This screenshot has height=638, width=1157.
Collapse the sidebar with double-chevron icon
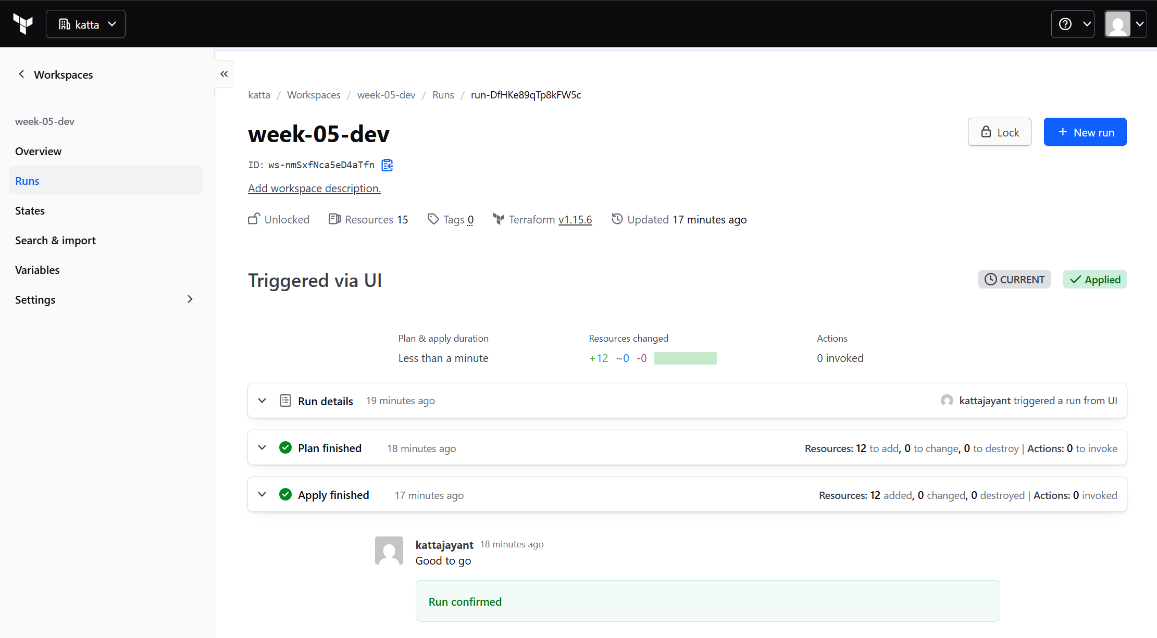pyautogui.click(x=224, y=74)
